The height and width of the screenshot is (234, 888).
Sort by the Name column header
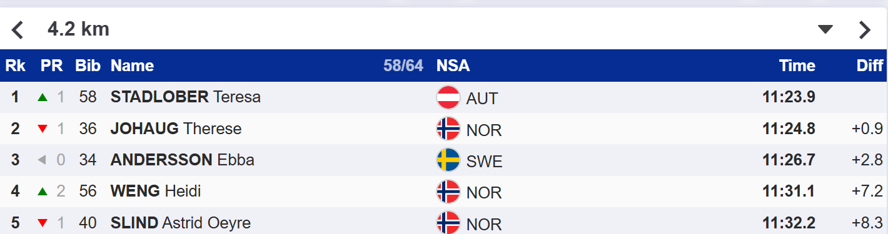(x=132, y=66)
